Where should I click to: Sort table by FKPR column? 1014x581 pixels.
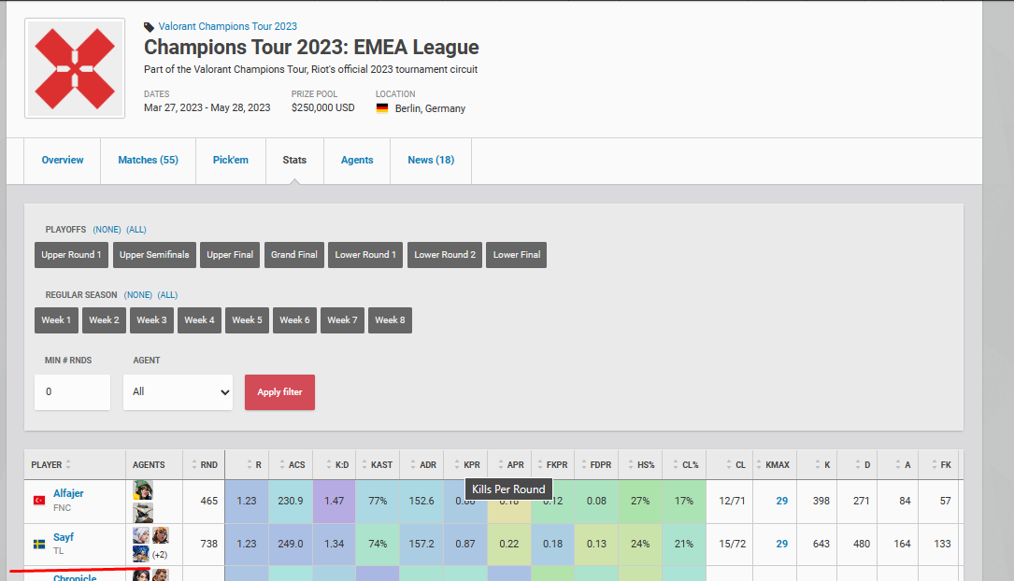click(553, 464)
